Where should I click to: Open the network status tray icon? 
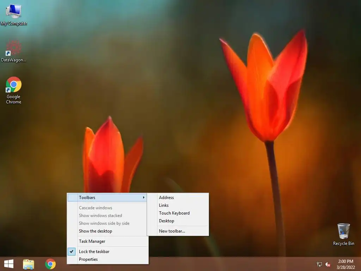(x=319, y=264)
